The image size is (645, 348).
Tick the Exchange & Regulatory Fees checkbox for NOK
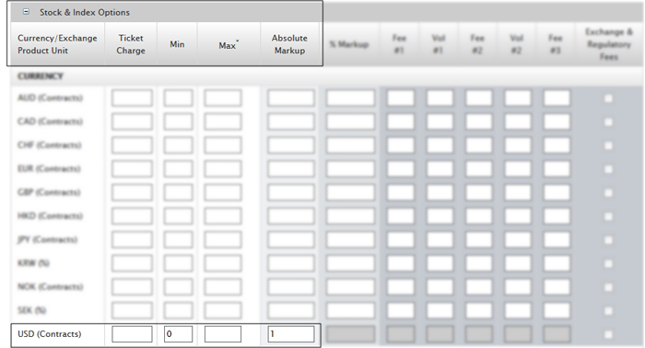[608, 287]
